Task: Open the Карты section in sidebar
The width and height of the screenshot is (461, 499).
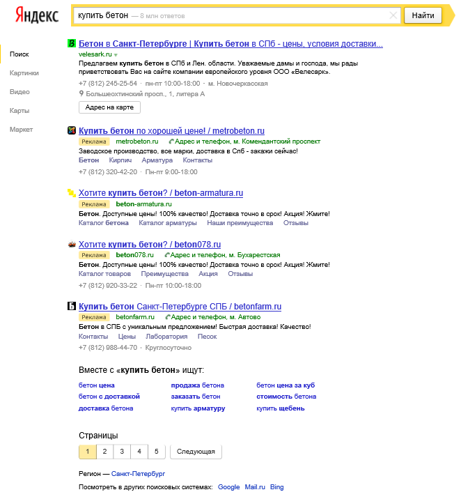Action: pos(19,110)
